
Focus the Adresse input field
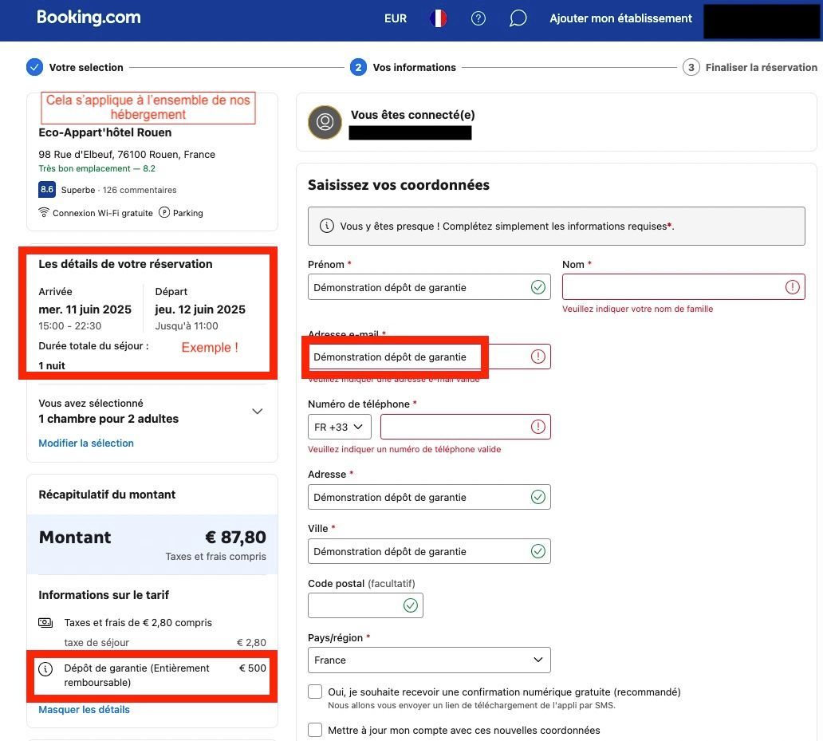point(429,497)
